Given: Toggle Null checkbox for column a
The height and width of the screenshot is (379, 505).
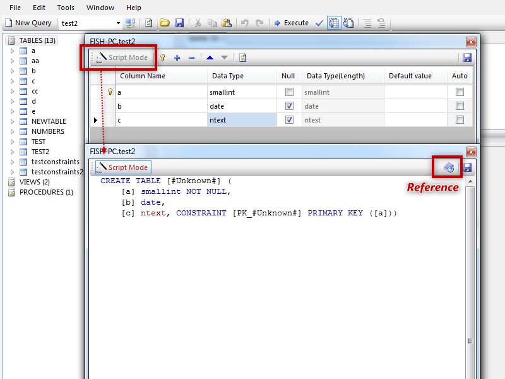Looking at the screenshot, I should click(x=289, y=92).
